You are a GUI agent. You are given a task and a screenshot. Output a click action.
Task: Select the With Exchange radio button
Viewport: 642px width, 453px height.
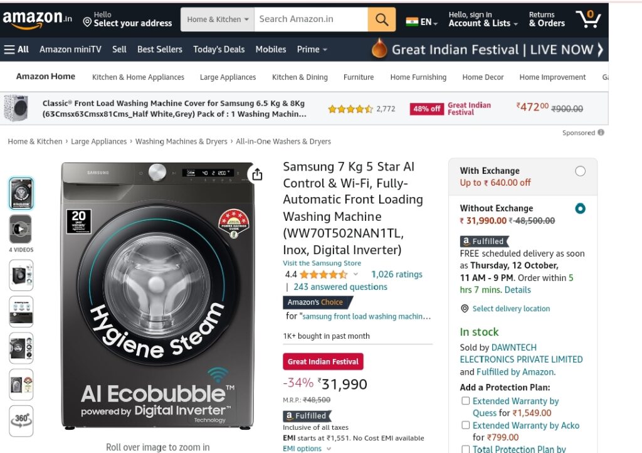click(x=580, y=171)
